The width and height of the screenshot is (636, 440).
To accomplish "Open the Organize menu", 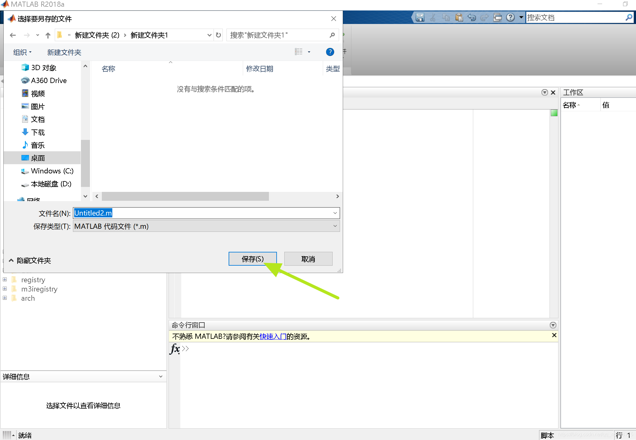I will click(x=22, y=52).
